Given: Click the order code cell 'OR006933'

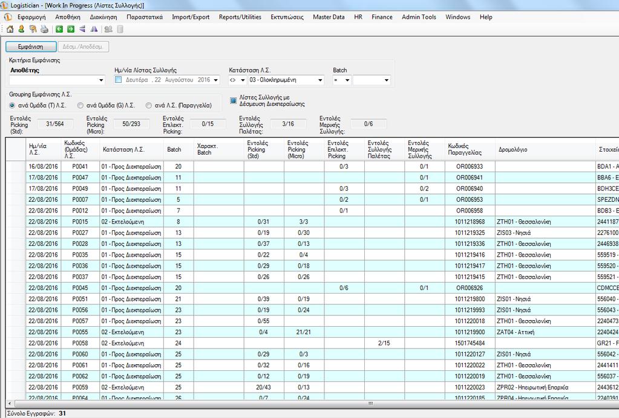Looking at the screenshot, I should tap(470, 167).
